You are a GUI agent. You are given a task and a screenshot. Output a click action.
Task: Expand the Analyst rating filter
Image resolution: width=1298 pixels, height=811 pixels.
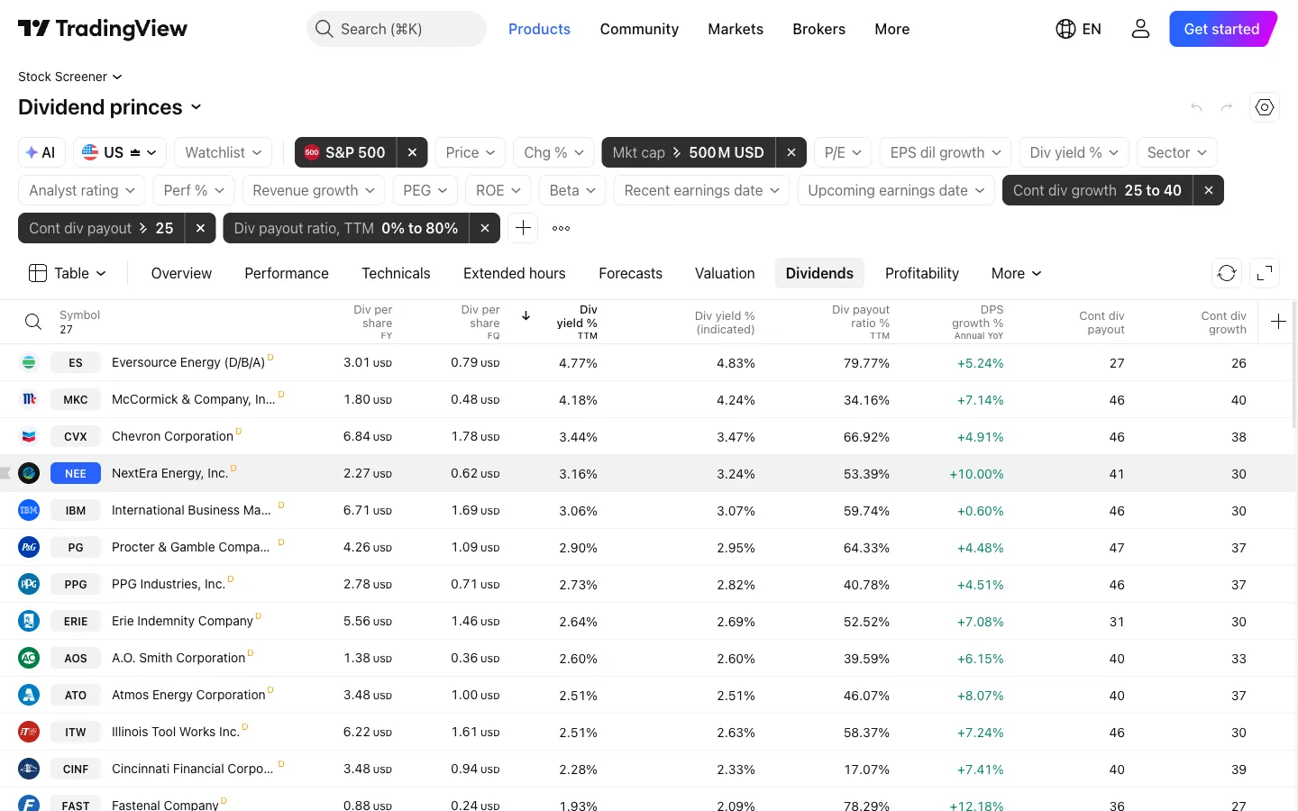(82, 190)
